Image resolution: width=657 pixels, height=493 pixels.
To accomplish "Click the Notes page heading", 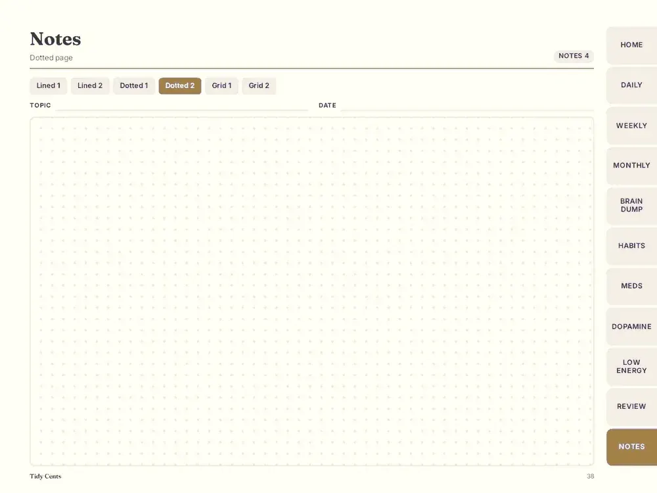I will 55,39.
